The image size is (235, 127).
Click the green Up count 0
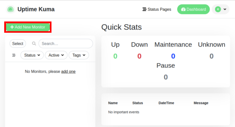(x=115, y=56)
